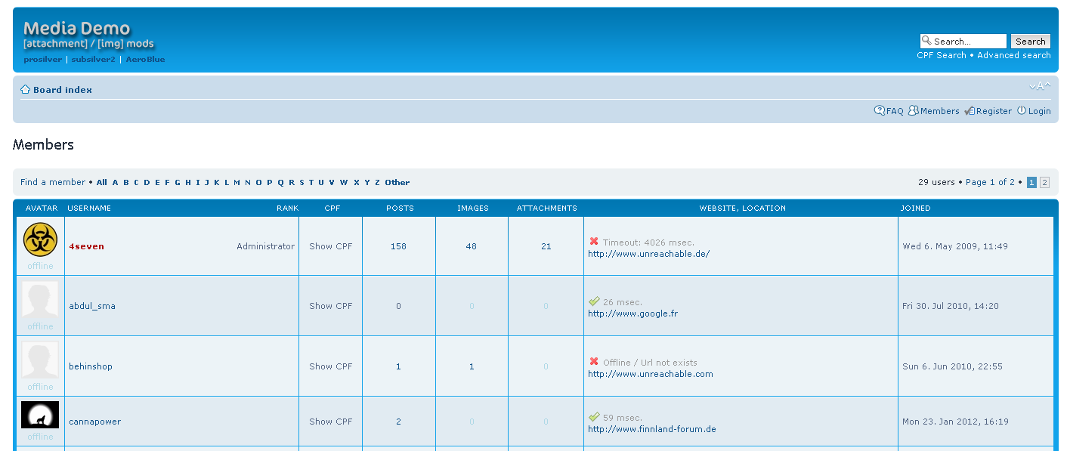Switch to the subsilver2 style
This screenshot has height=451, width=1067.
93,60
